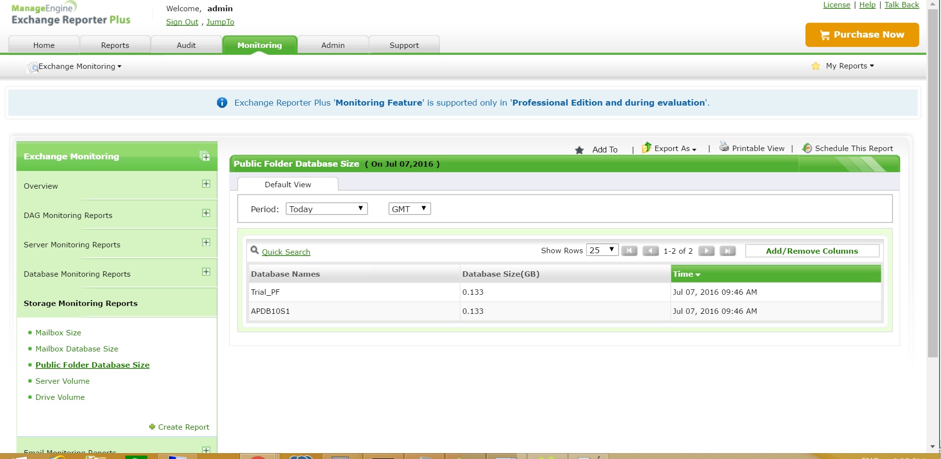Select the Default View tab
Viewport: 941px width, 459px height.
coord(288,184)
